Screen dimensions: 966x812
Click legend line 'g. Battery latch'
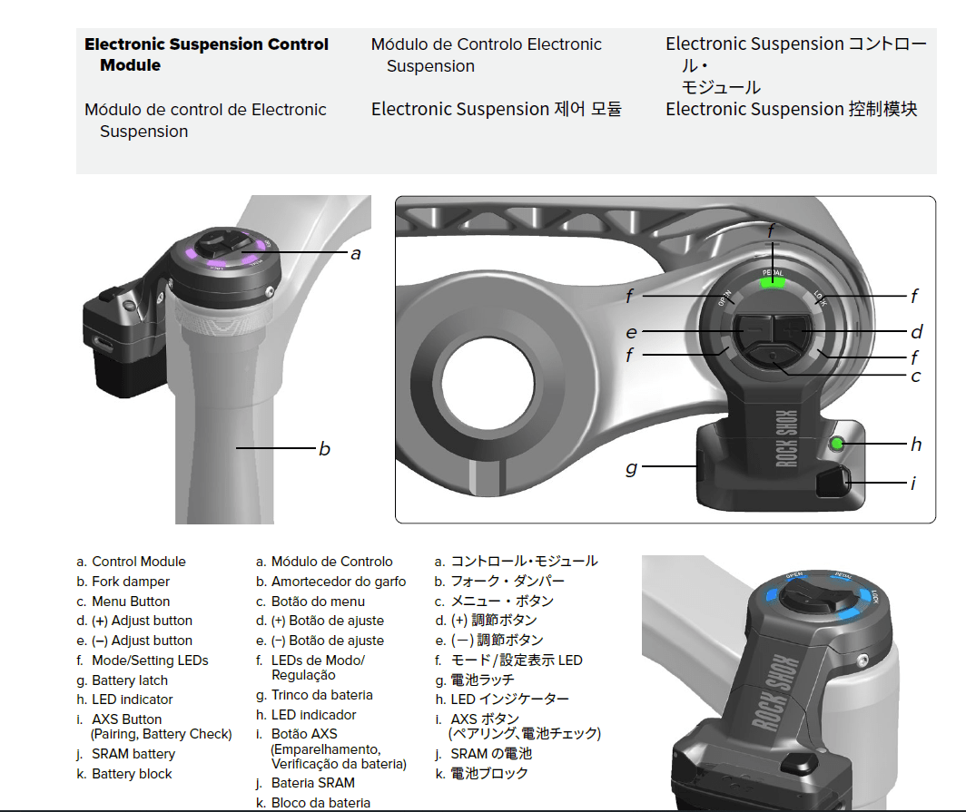click(x=122, y=680)
